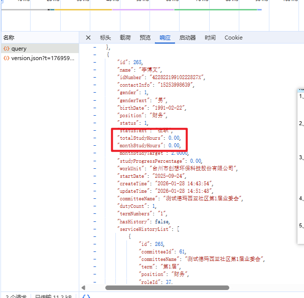Click the contactInfo value 15253998639
The width and height of the screenshot is (304, 298).
(x=176, y=85)
